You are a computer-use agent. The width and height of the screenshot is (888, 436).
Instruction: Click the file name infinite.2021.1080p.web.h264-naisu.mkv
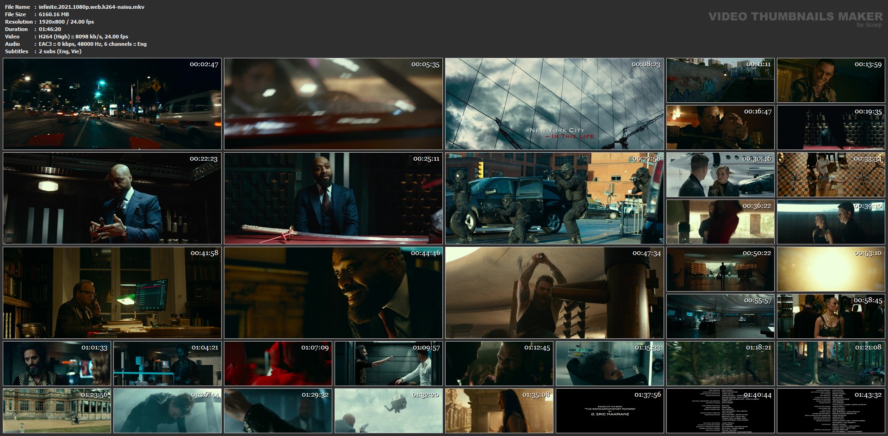click(x=92, y=7)
